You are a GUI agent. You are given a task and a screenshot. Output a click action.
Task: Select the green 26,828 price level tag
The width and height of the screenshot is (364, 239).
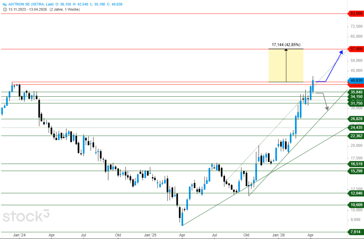356,119
